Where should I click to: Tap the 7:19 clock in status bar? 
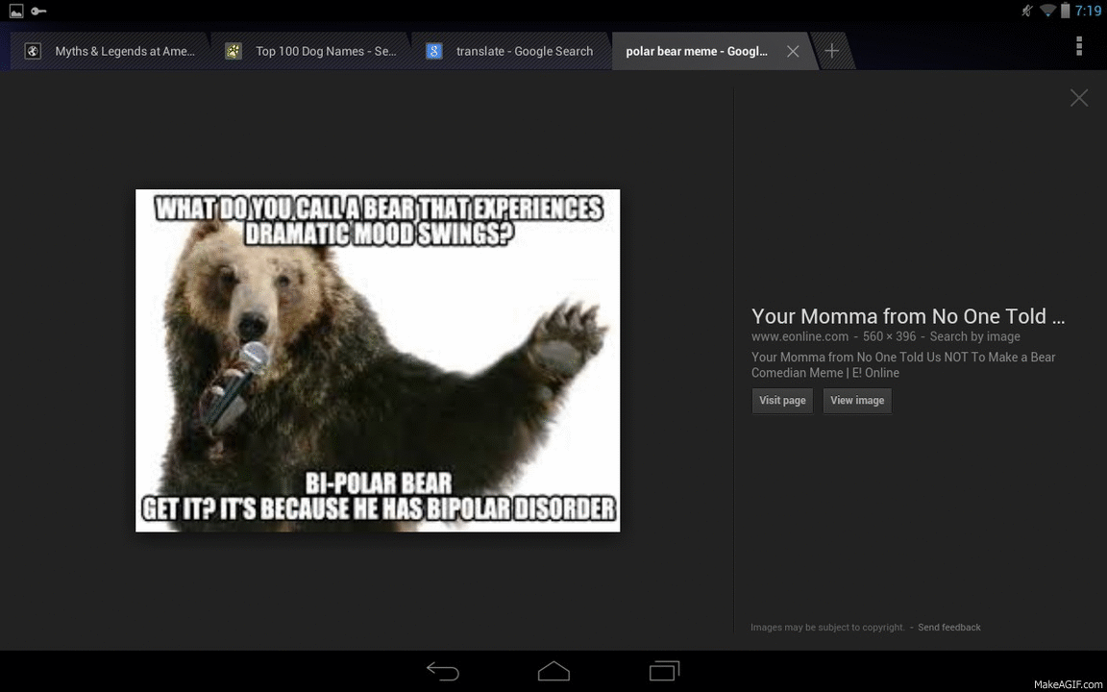pos(1088,12)
